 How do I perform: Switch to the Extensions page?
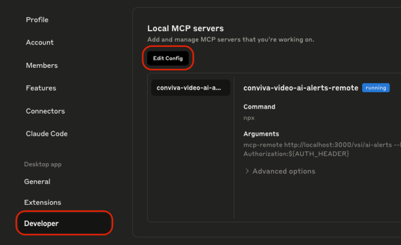click(x=43, y=202)
